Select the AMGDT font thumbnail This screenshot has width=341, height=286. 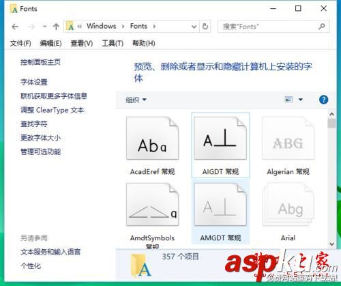point(220,204)
